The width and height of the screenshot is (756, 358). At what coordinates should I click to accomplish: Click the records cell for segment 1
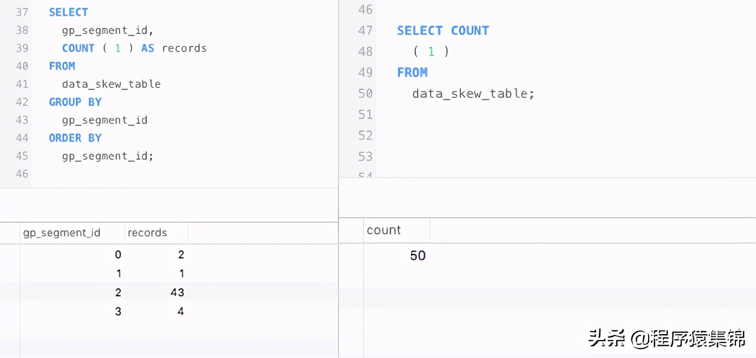click(156, 273)
